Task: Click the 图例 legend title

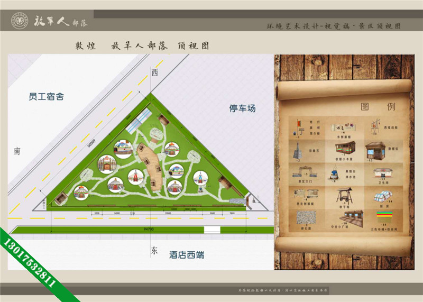Action: 378,107
